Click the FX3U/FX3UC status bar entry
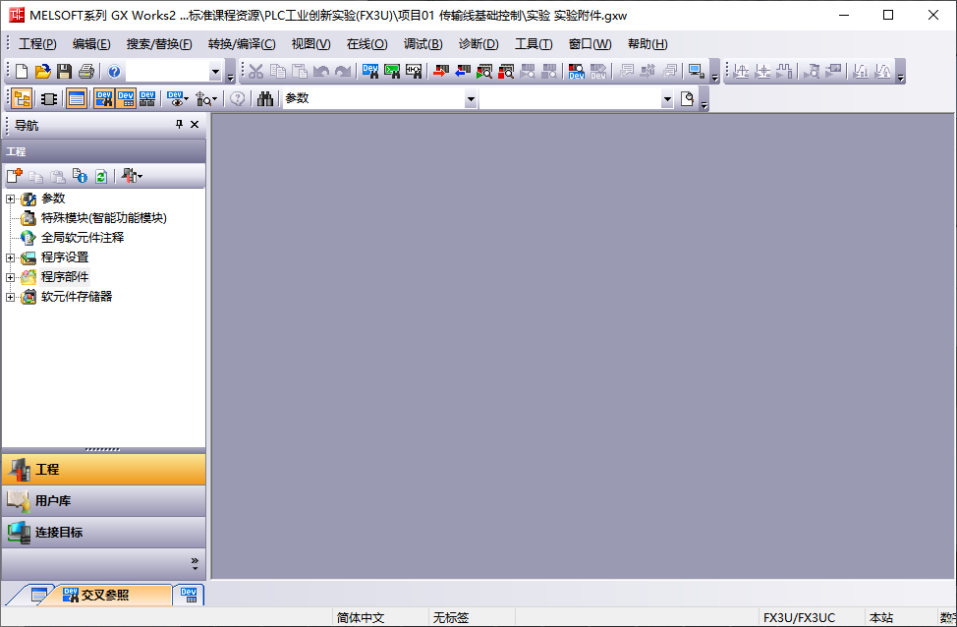 (x=799, y=618)
